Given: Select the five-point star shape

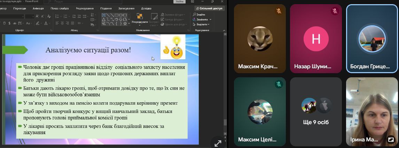Looking at the screenshot, I should [x=125, y=24].
